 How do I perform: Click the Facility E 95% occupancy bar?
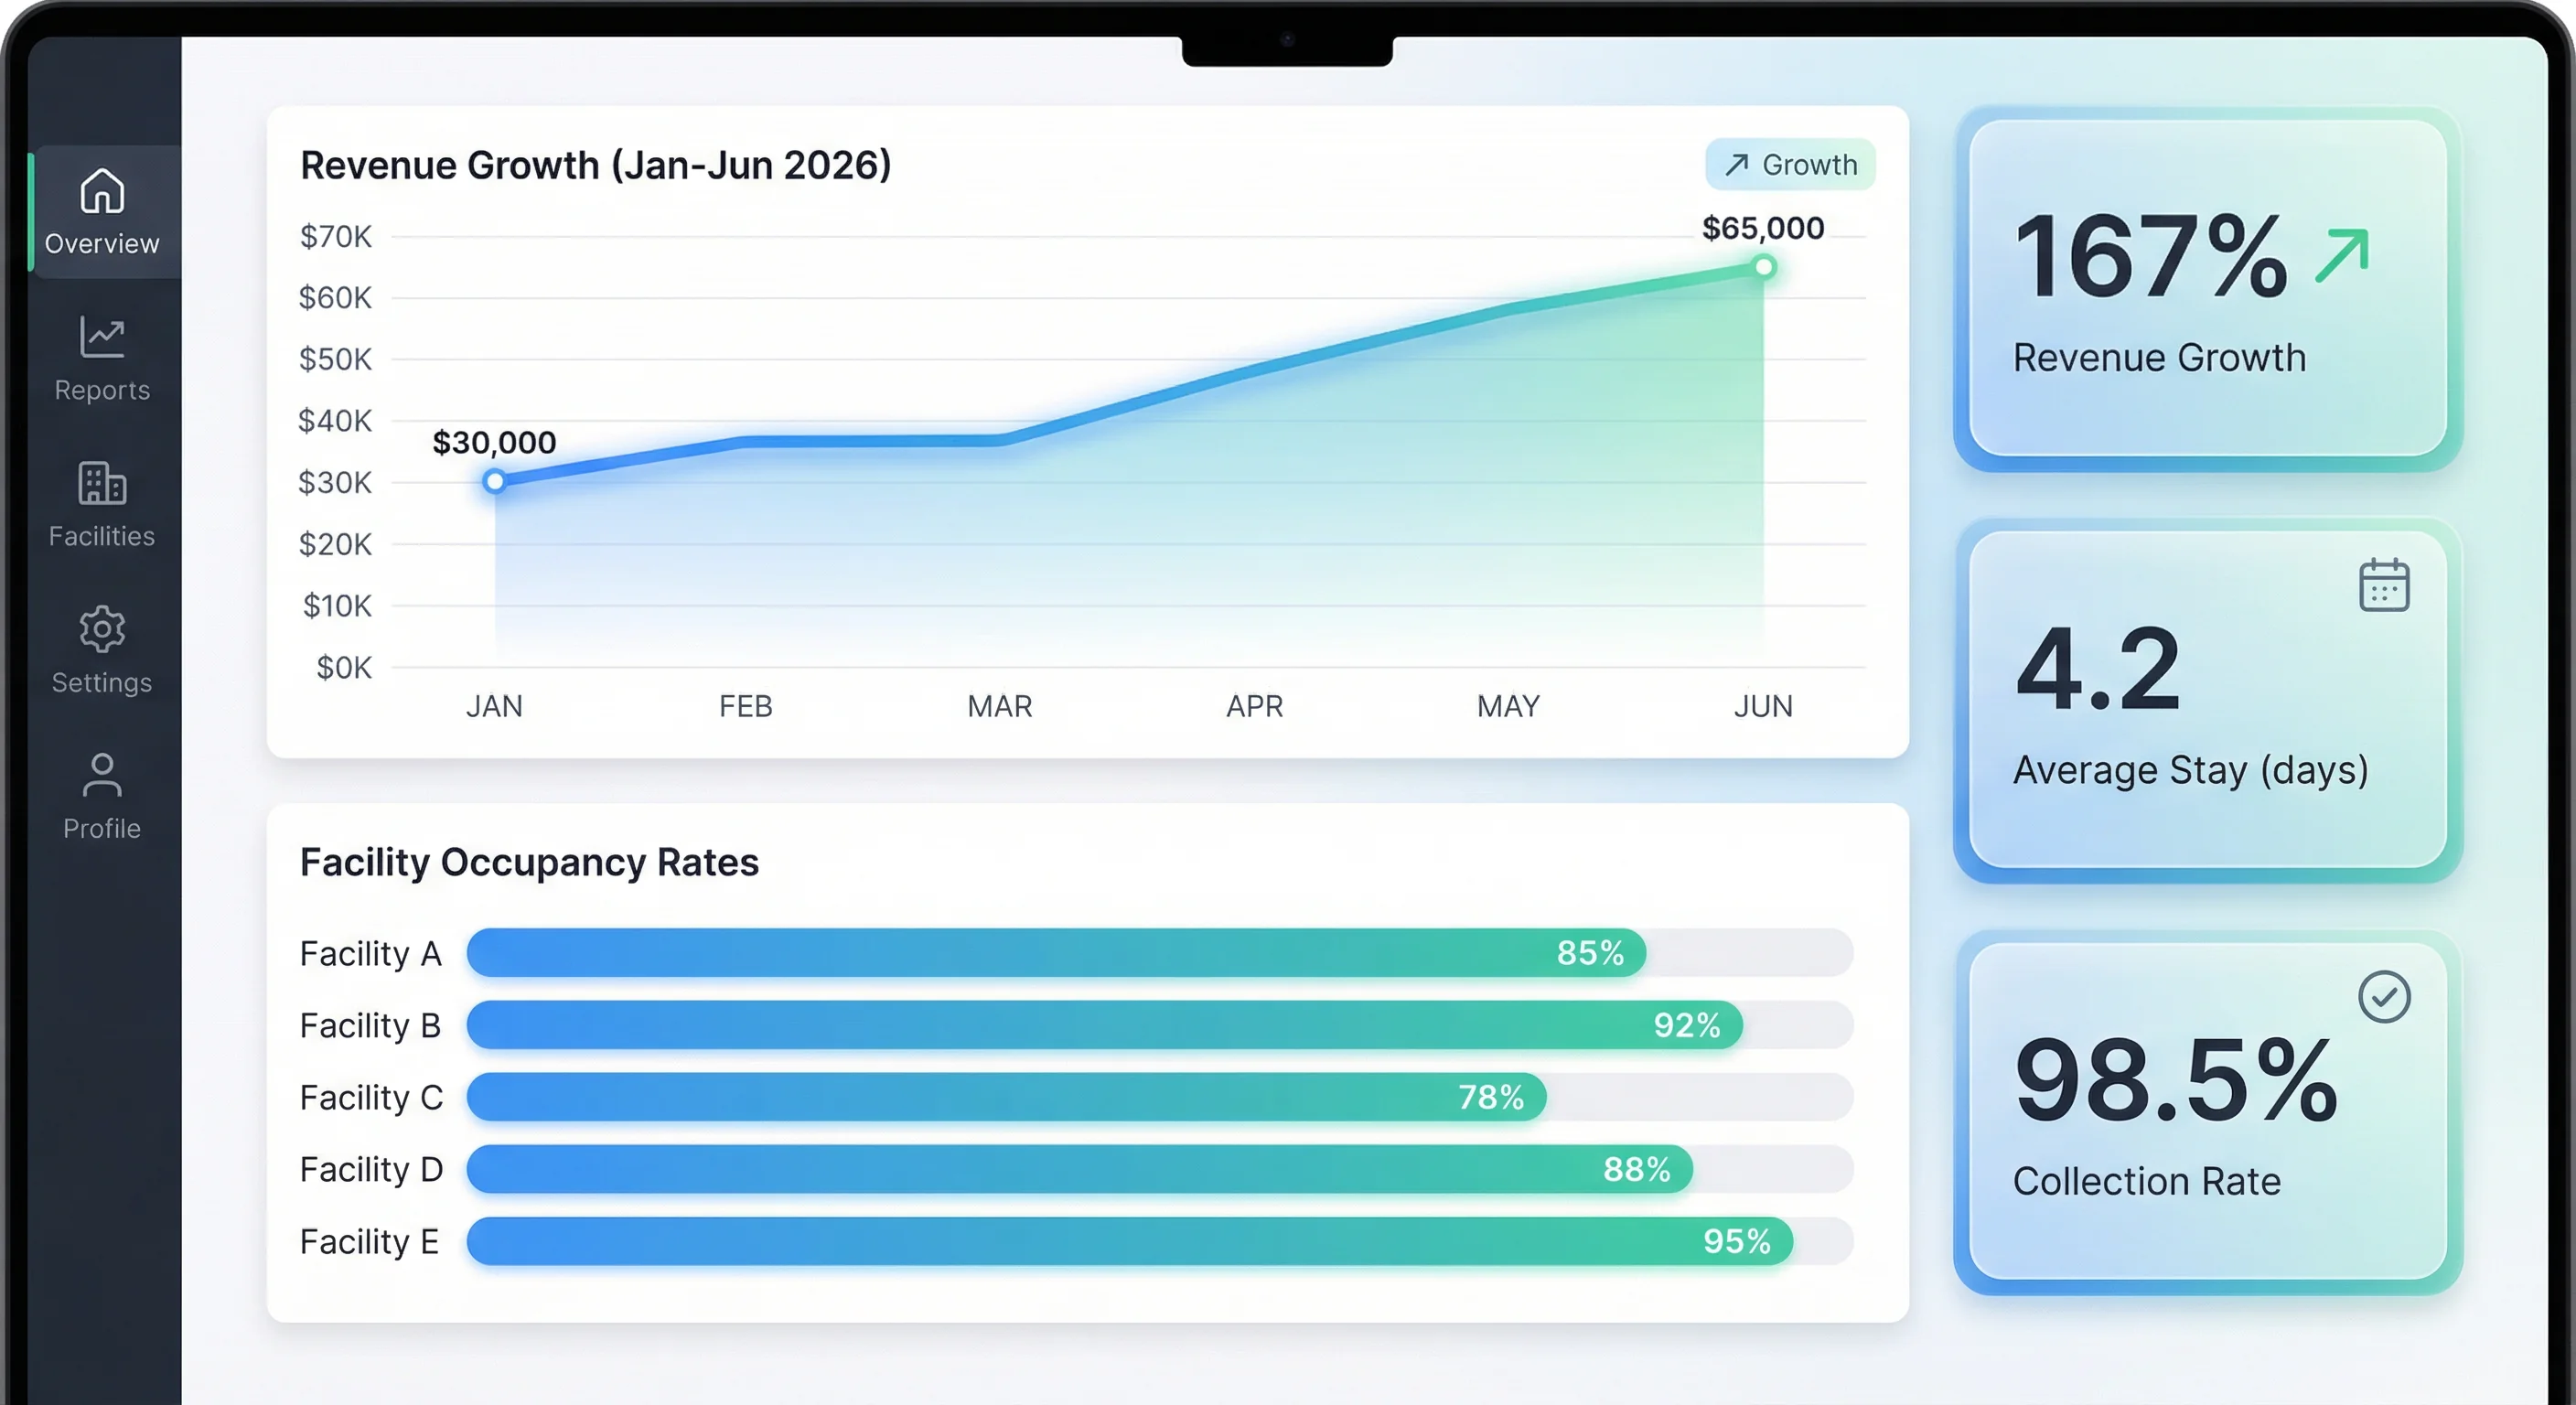pos(1130,1241)
